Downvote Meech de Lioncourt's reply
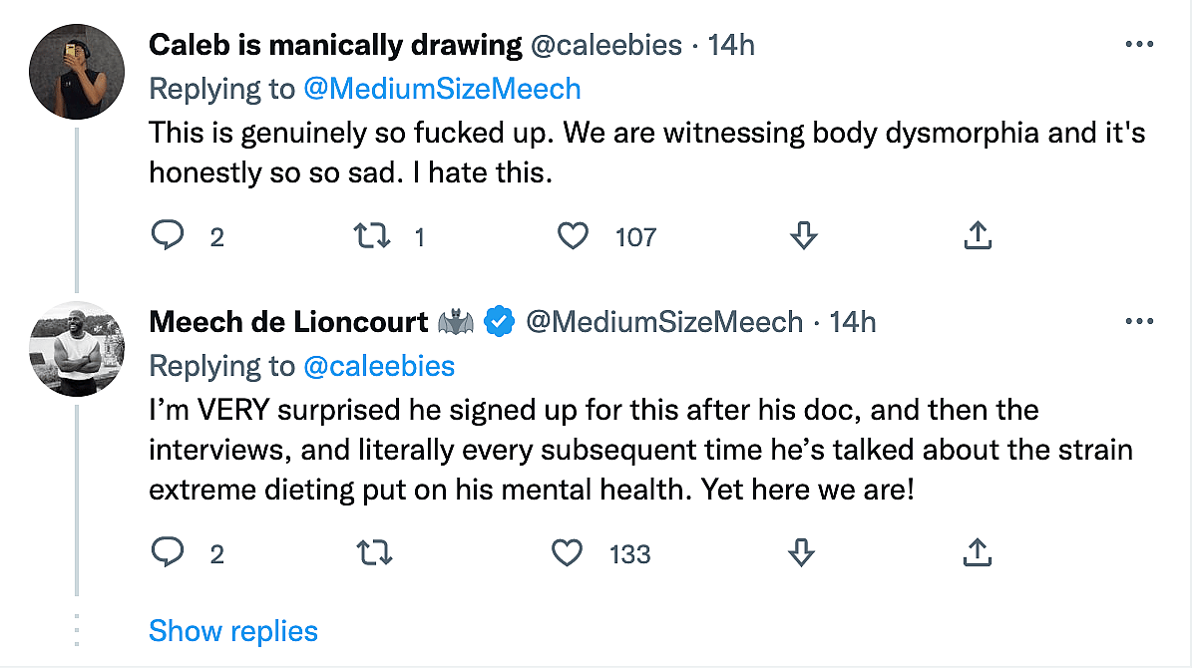 click(800, 552)
